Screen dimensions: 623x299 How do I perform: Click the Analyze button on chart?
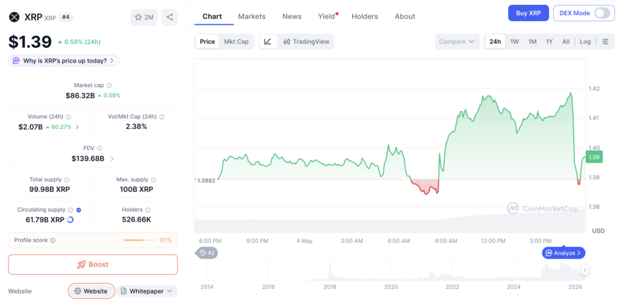tap(563, 253)
